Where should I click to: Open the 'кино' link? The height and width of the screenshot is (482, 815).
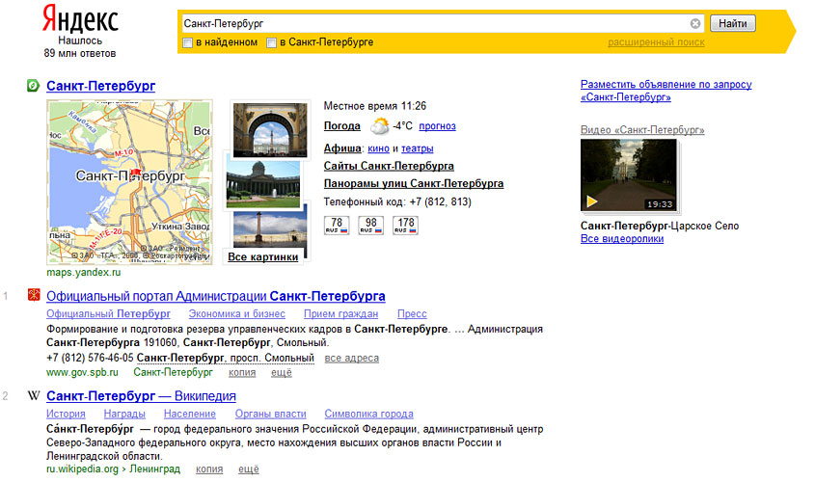tap(378, 148)
